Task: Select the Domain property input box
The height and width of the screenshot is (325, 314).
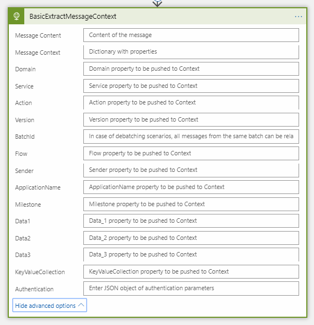Action: (191, 69)
